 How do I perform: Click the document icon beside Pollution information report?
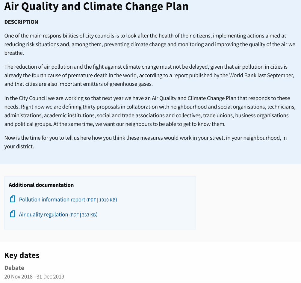click(x=13, y=199)
